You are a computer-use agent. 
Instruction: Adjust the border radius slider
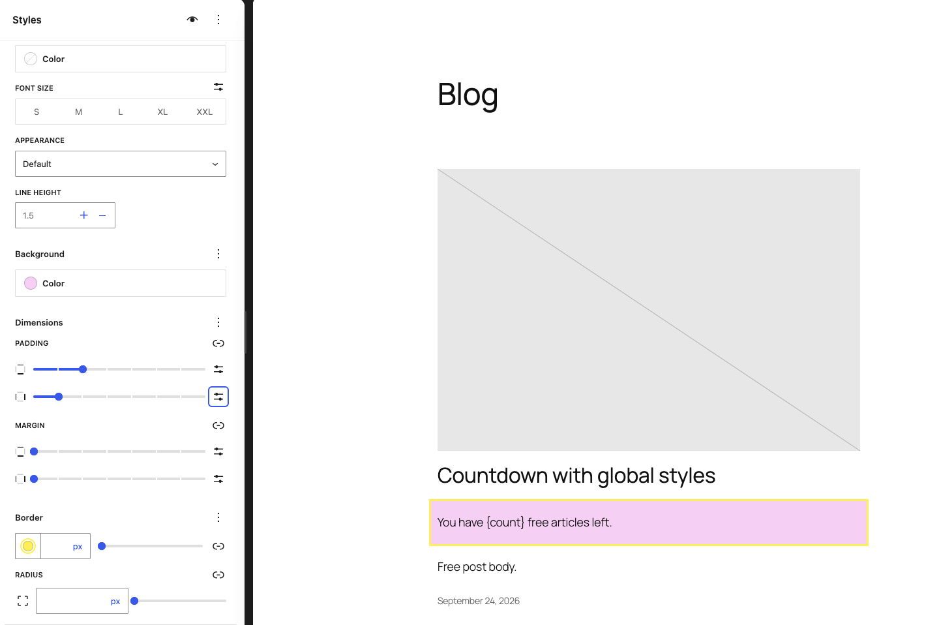click(179, 601)
